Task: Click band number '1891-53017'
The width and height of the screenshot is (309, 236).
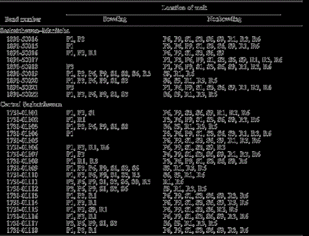Action: coord(22,60)
